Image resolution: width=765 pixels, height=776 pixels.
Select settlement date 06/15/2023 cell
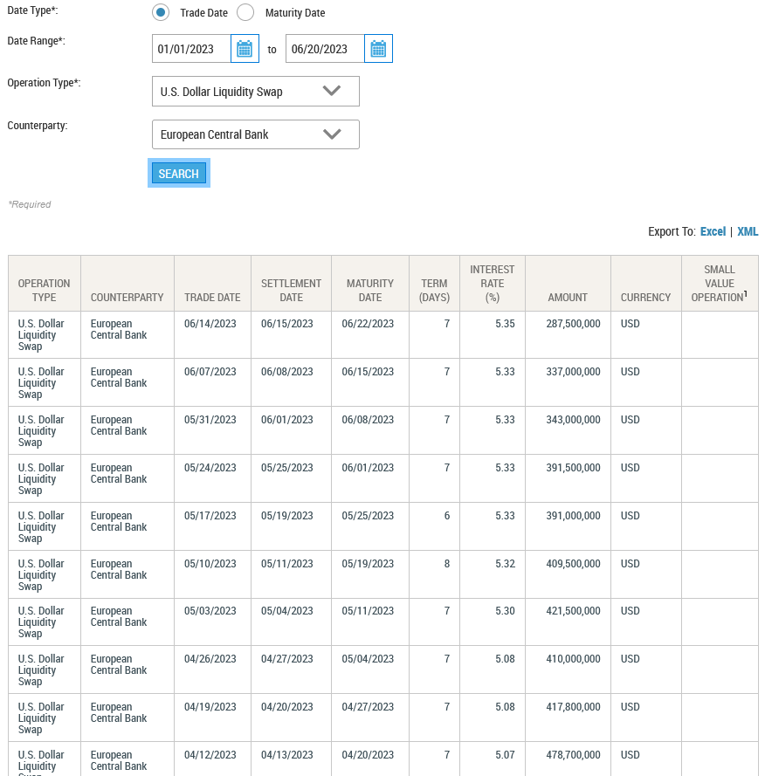(291, 335)
